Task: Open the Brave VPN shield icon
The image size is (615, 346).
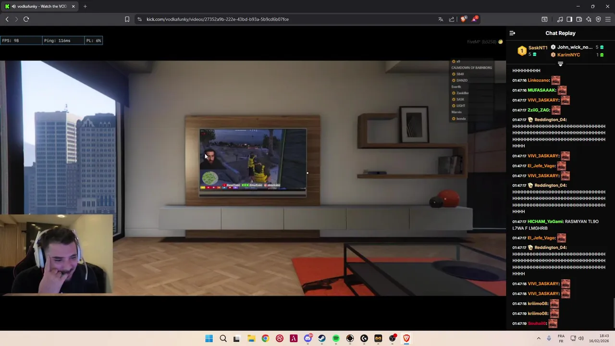Action: click(598, 19)
